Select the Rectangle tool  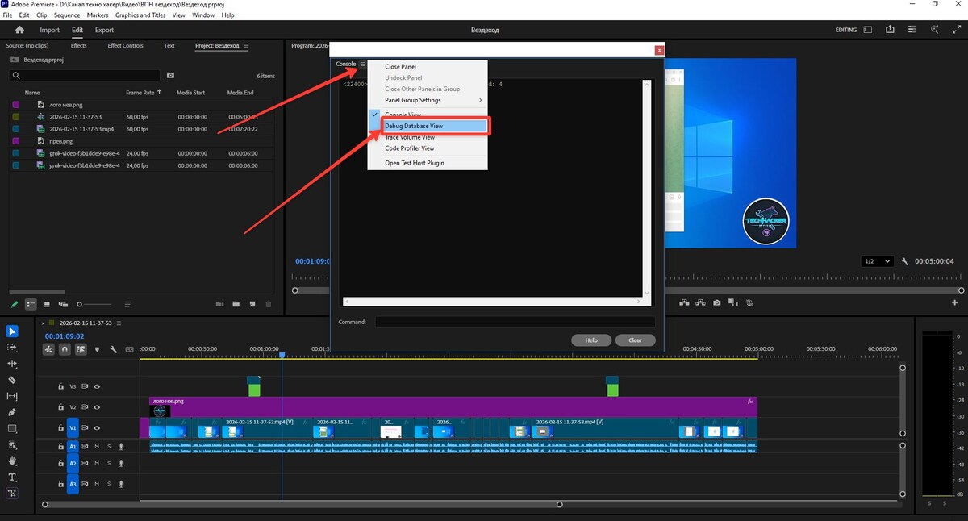(x=12, y=428)
